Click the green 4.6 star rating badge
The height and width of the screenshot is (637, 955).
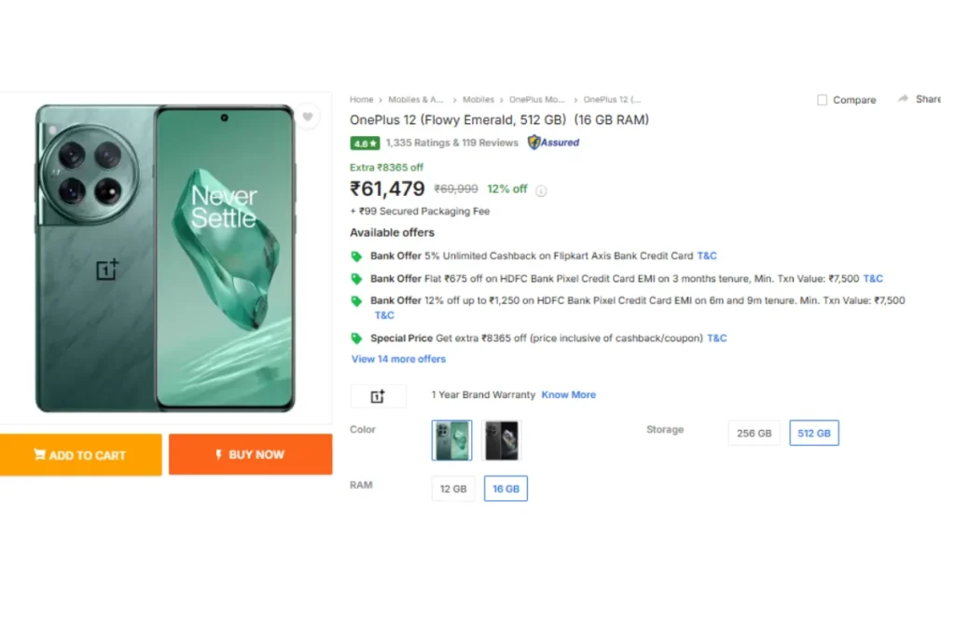point(365,144)
